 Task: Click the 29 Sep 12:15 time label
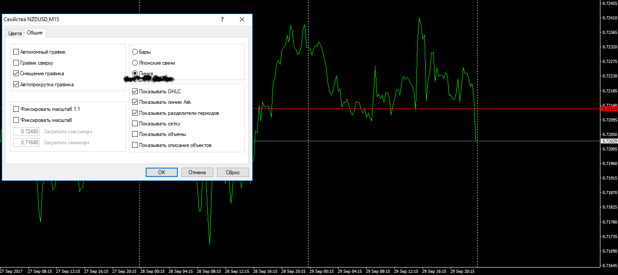click(x=406, y=271)
